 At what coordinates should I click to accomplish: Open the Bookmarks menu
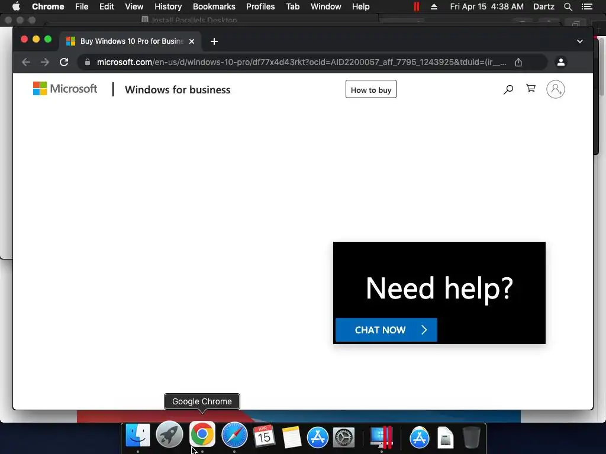pos(214,7)
